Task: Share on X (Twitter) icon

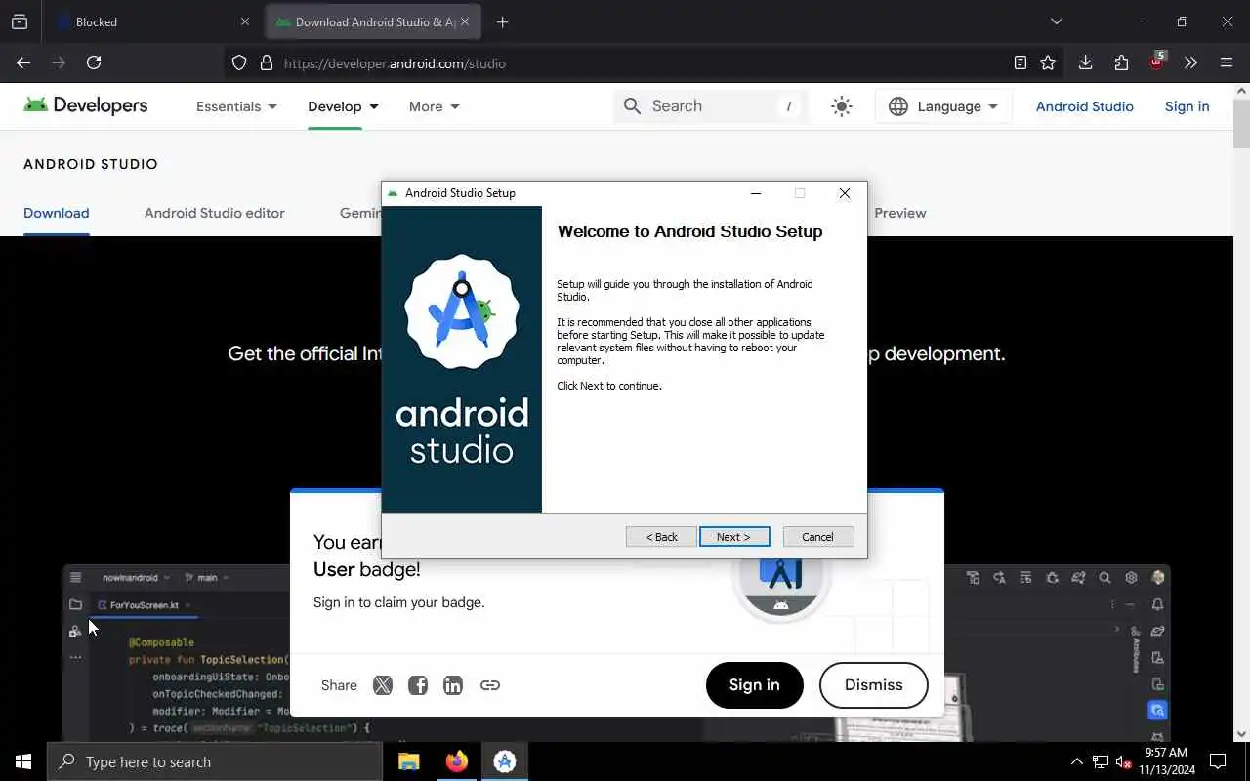Action: pos(383,685)
